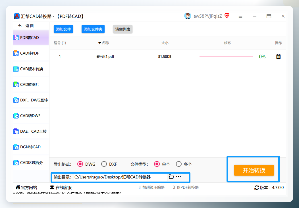Click the username awS8PVjPqlsZ
299x208 pixels.
[208, 16]
